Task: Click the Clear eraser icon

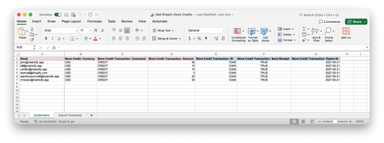Action: pos(304,40)
